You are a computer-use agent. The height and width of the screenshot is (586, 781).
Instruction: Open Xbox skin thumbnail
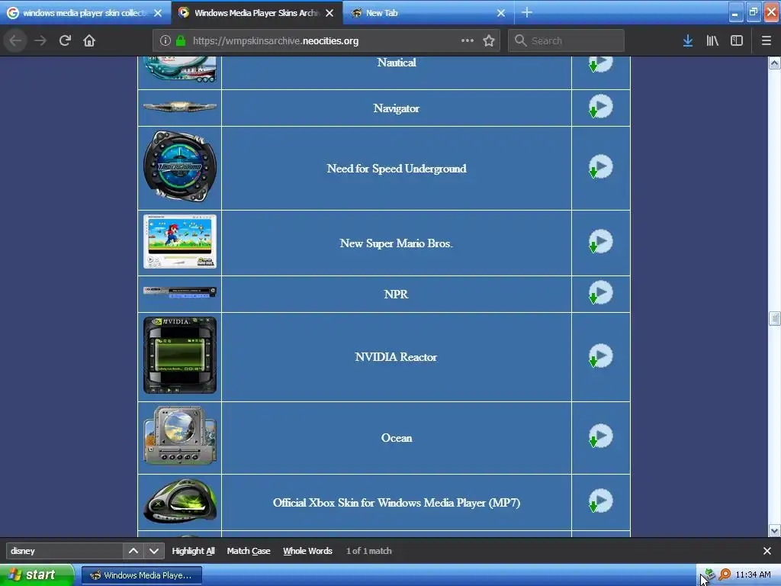pos(180,501)
